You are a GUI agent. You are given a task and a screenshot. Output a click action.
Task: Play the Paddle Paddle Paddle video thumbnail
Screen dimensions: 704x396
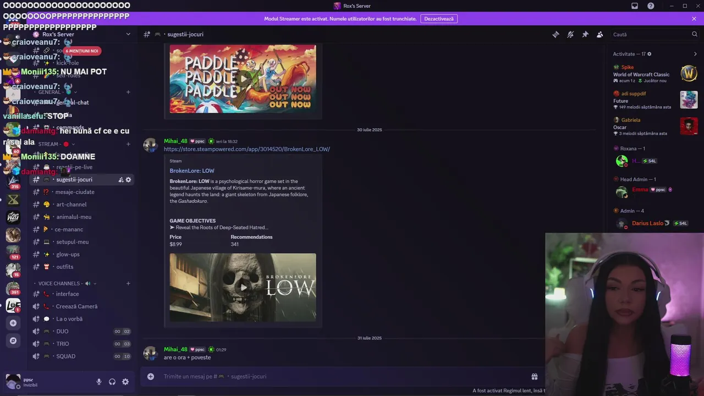pos(243,79)
